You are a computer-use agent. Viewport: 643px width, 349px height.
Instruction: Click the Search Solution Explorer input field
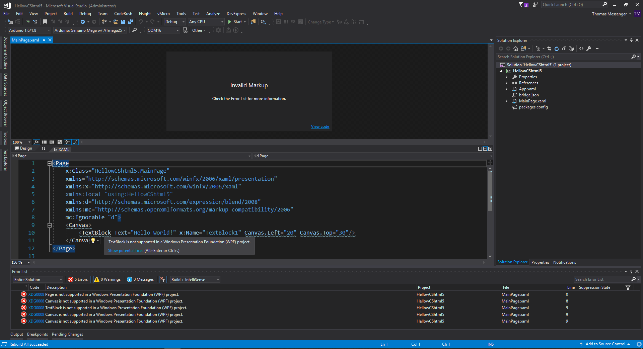pos(563,57)
